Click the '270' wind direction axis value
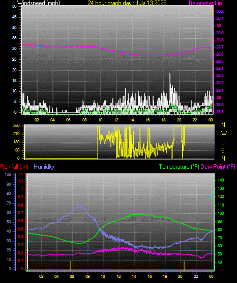 [x=17, y=134]
